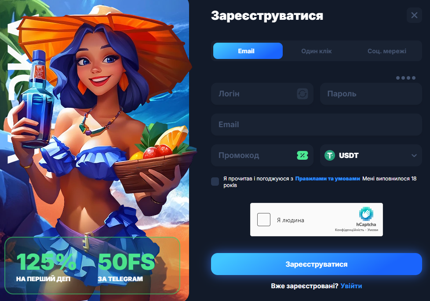
Task: Focus the "Пароль" input field
Action: pyautogui.click(x=371, y=94)
